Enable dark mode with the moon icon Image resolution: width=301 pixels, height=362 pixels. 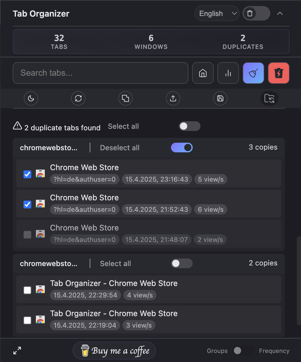31,98
